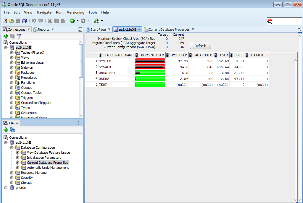Click TEMP tablespace percent used bar
Viewport: 303px width, 203px height.
click(x=150, y=85)
